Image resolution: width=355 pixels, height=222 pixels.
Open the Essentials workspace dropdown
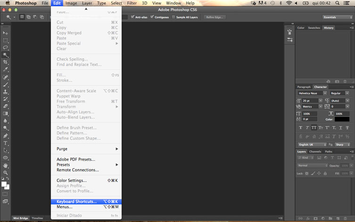tap(337, 17)
